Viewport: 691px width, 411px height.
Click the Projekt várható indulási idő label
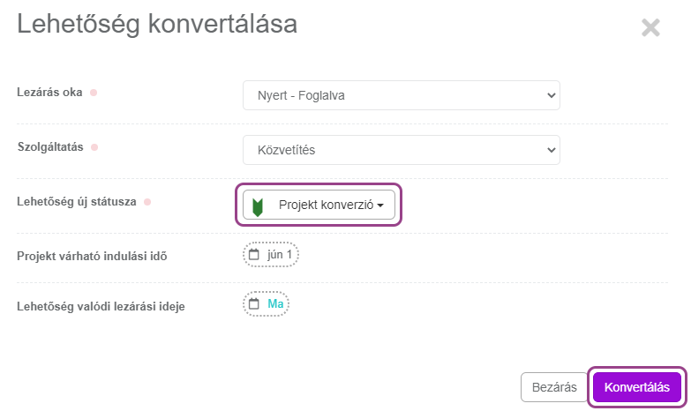(92, 257)
